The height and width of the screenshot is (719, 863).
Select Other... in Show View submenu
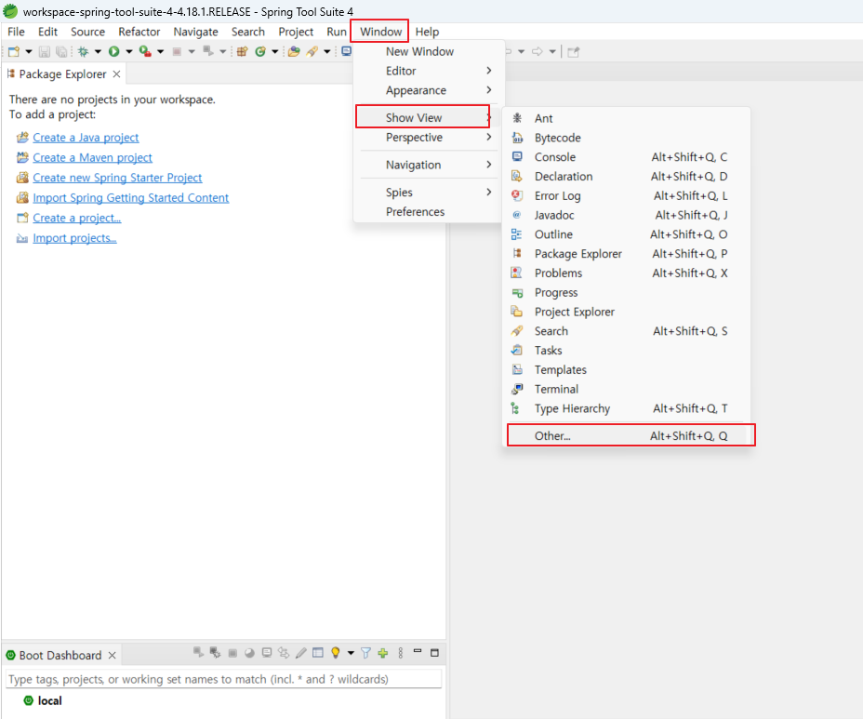click(x=628, y=435)
